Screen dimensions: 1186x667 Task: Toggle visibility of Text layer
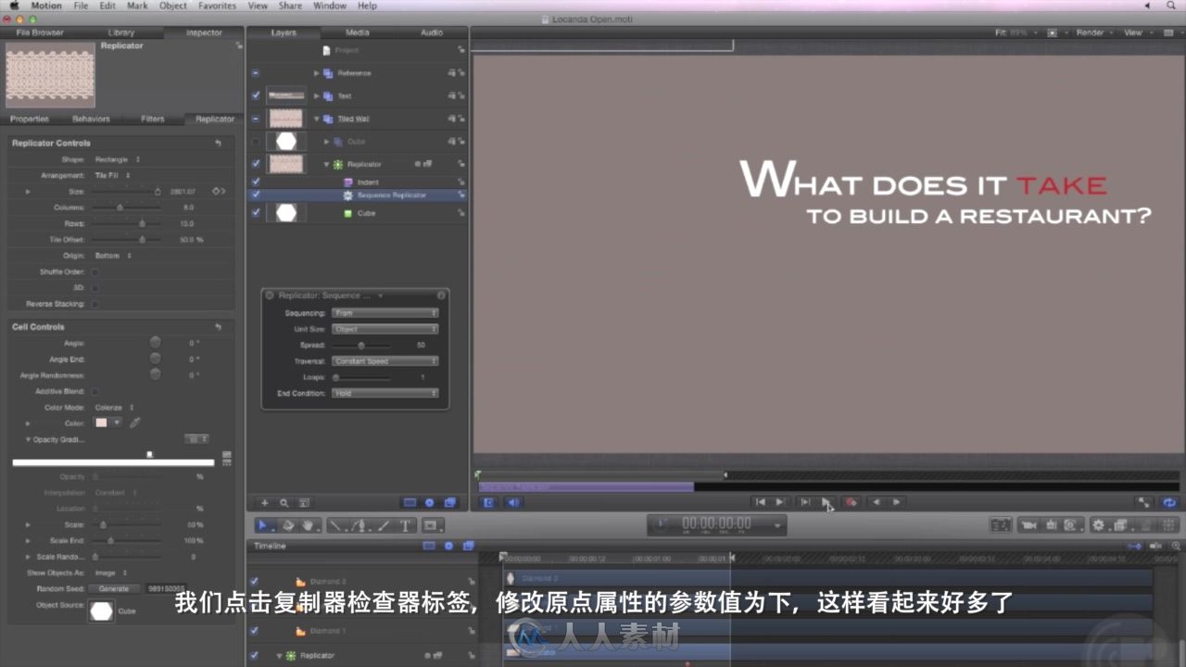[256, 96]
